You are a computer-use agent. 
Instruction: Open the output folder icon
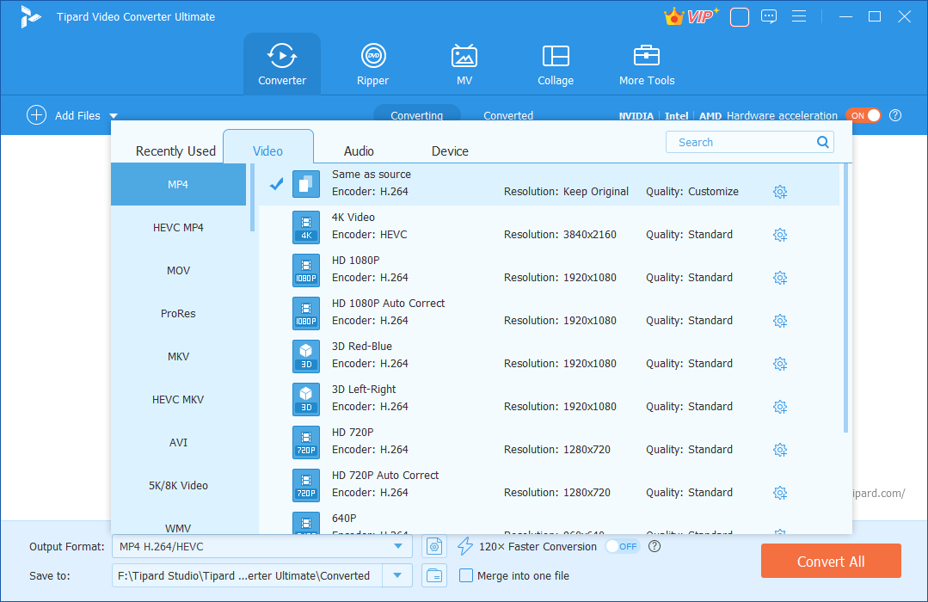[433, 575]
